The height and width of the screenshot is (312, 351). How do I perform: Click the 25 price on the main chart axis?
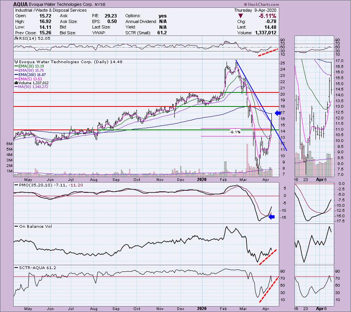[282, 63]
